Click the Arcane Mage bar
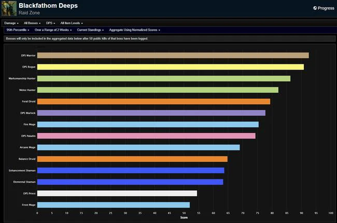This screenshot has height=223, width=337. (x=138, y=147)
